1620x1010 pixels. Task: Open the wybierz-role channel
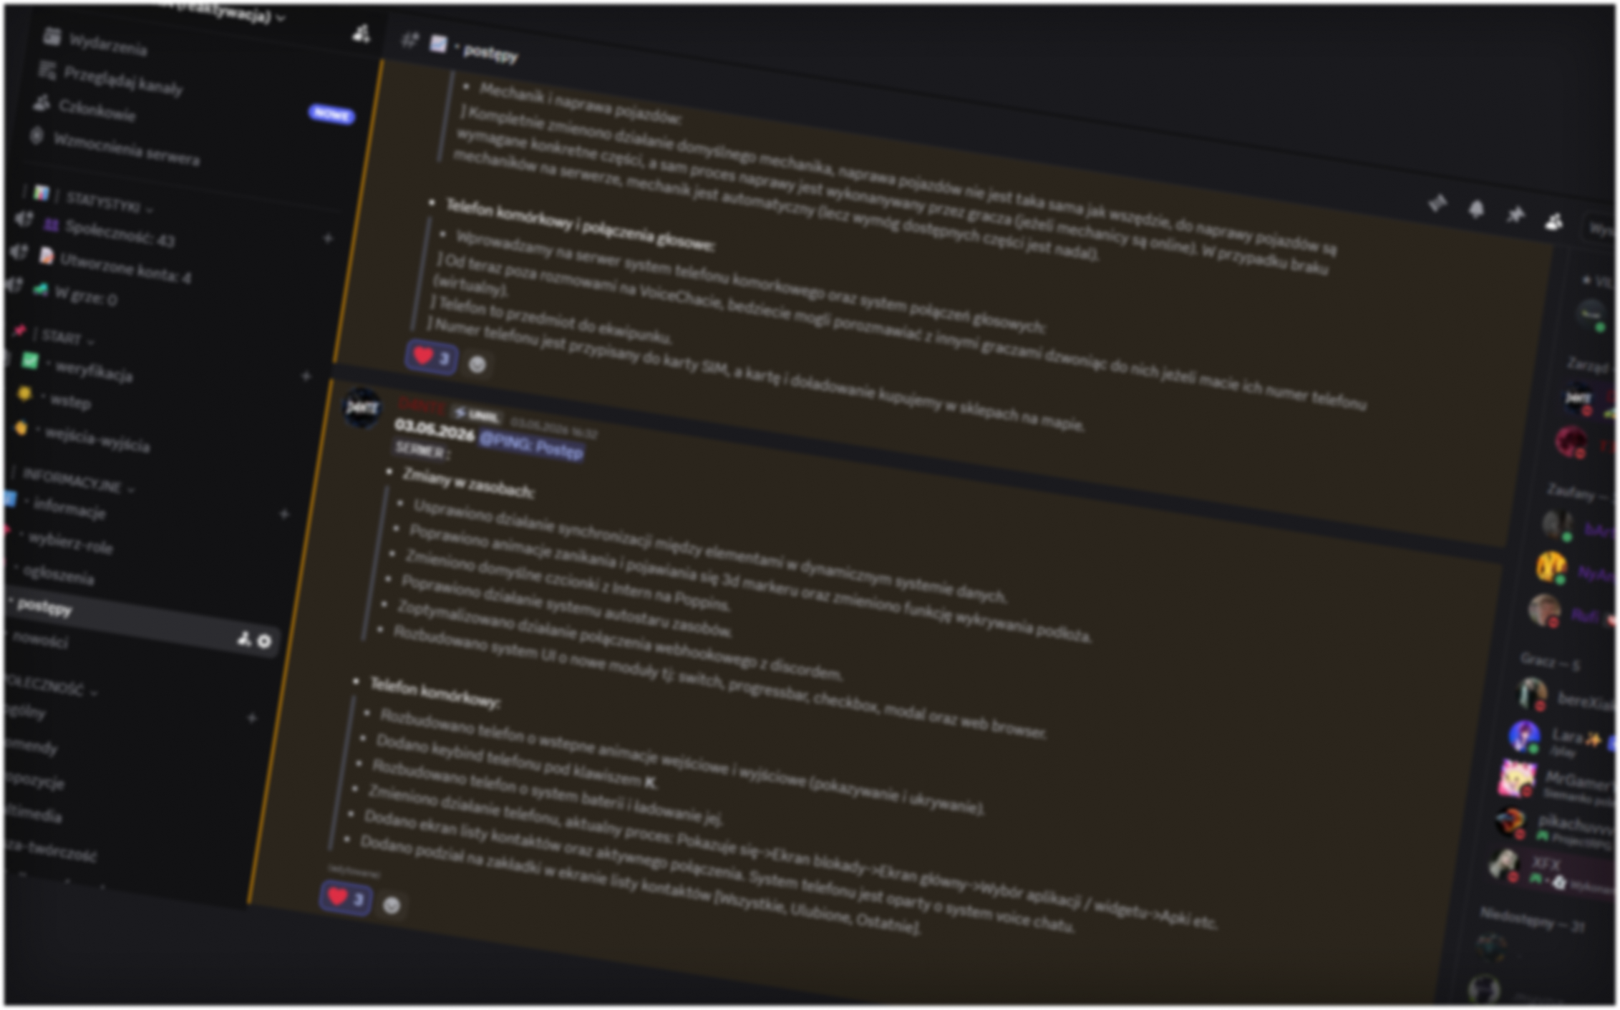69,545
